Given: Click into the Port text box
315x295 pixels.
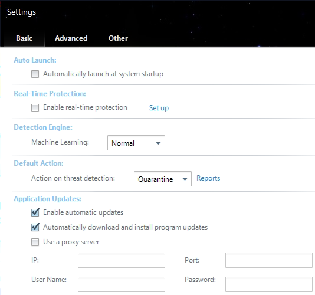Looking at the screenshot, I should click(x=269, y=260).
